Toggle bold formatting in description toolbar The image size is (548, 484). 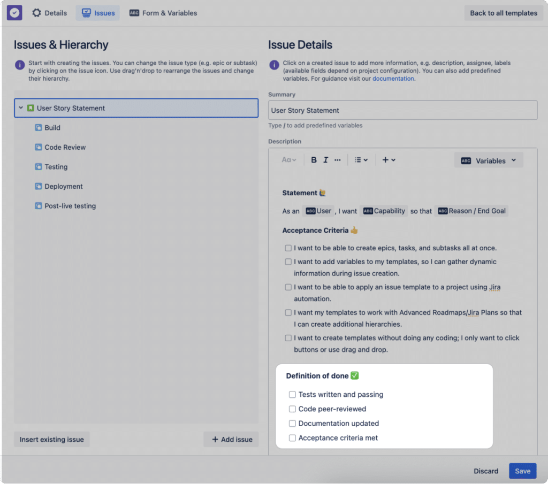click(x=314, y=159)
